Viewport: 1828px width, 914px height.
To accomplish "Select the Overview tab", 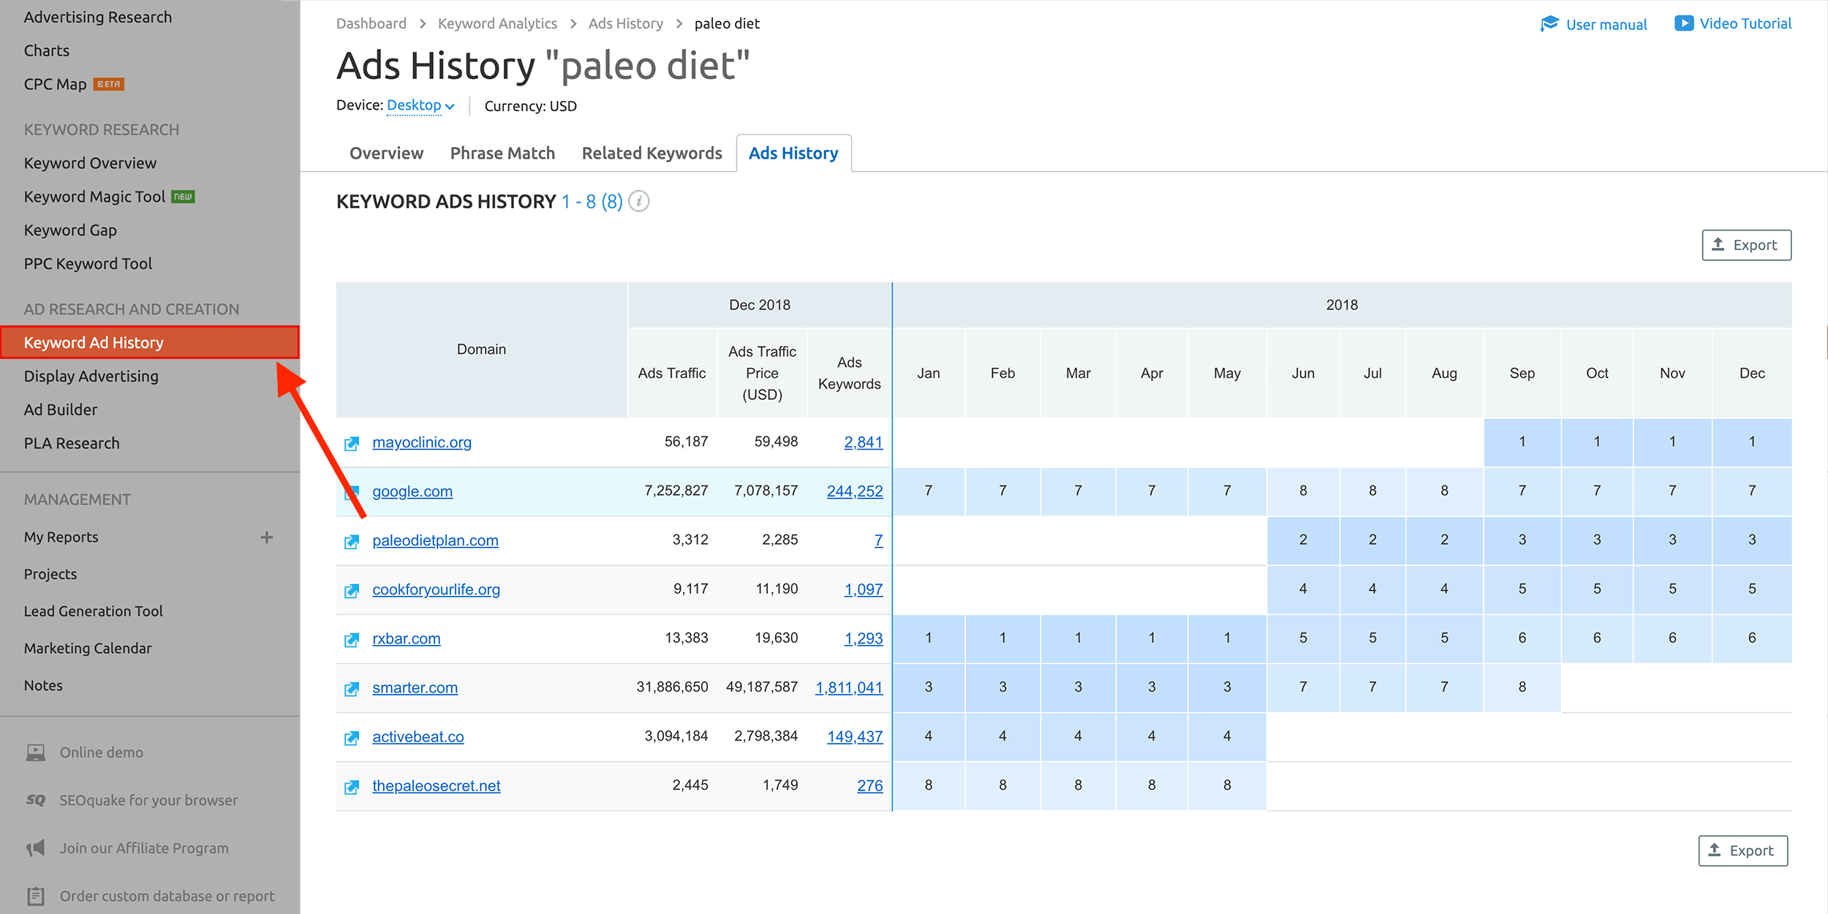I will tap(386, 153).
